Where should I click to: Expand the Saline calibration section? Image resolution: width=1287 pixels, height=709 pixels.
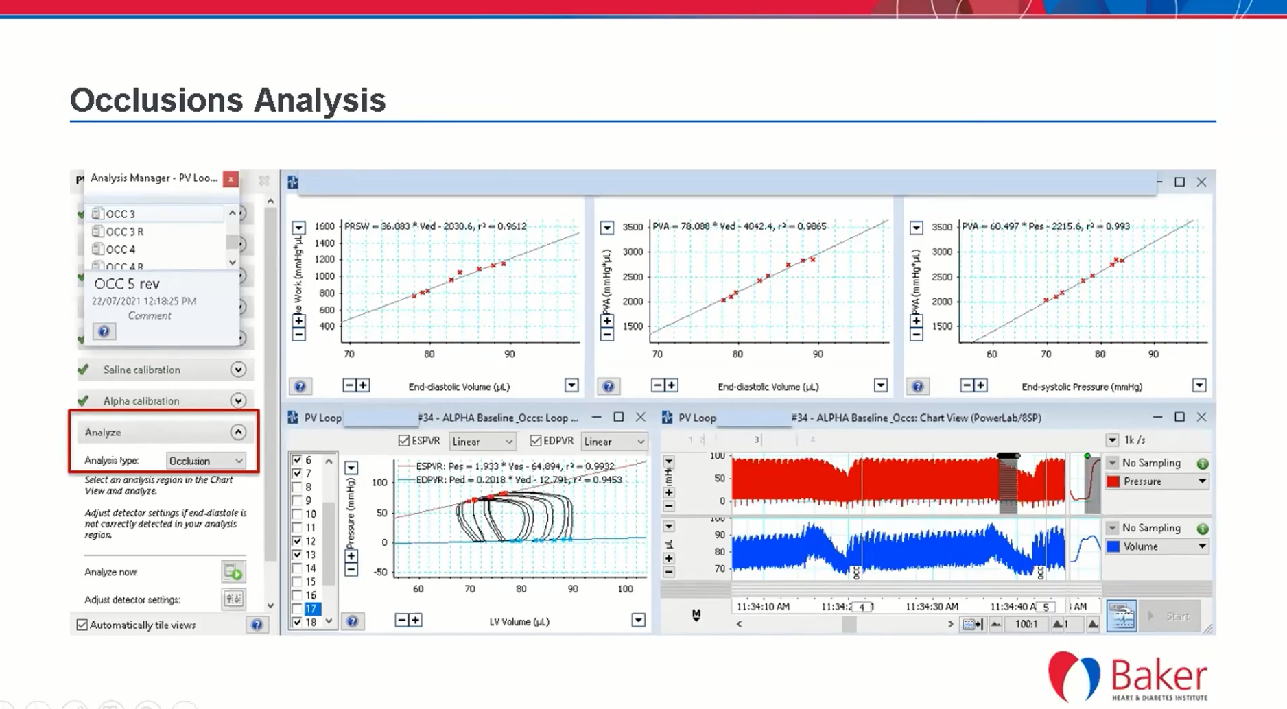click(238, 370)
